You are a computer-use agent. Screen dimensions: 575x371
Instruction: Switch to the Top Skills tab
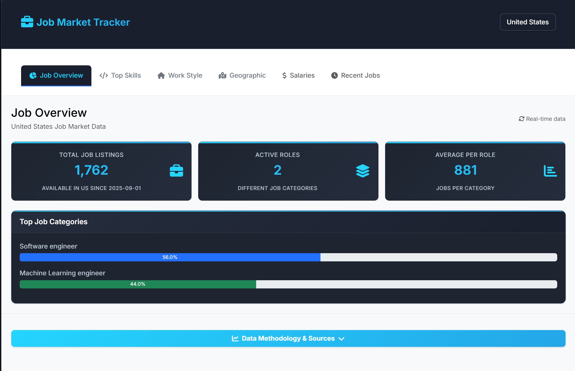point(126,75)
